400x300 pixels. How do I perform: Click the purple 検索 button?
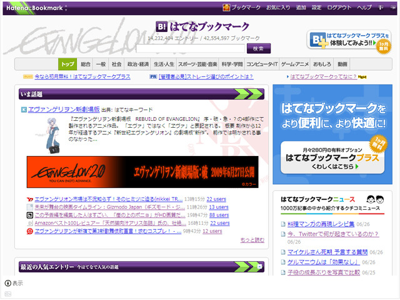click(258, 49)
